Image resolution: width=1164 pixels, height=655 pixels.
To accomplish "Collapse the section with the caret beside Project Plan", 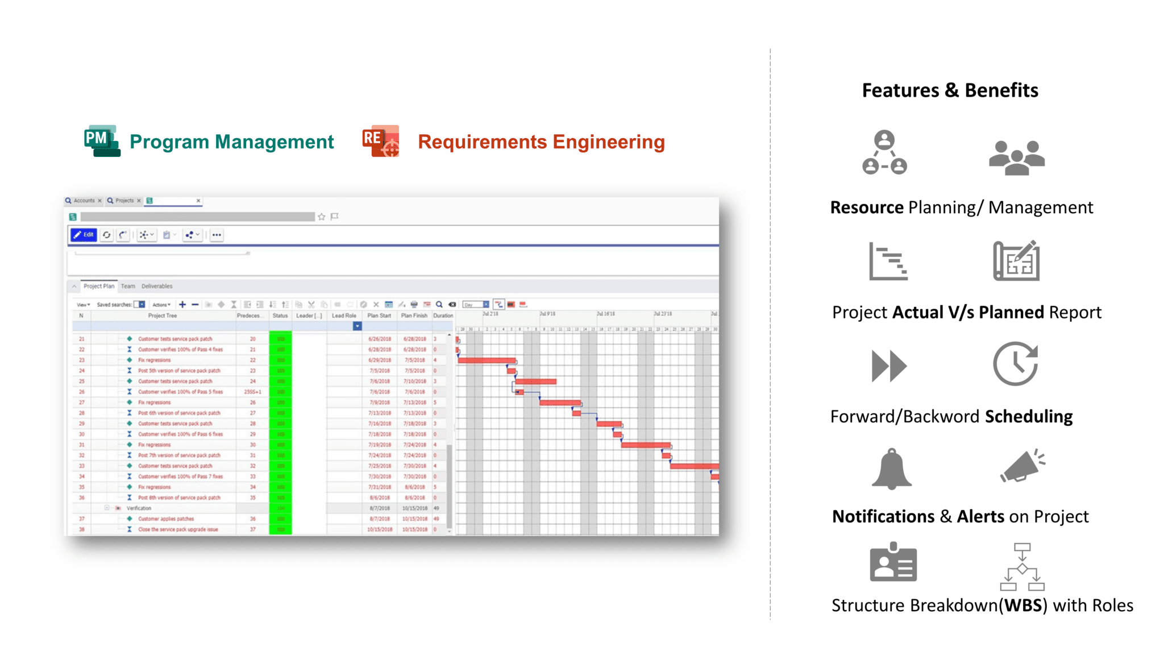I will click(x=74, y=287).
